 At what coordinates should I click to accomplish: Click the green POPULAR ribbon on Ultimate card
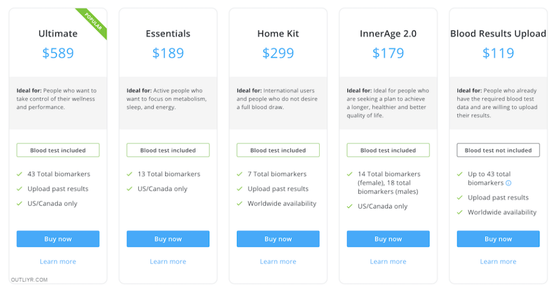(94, 21)
